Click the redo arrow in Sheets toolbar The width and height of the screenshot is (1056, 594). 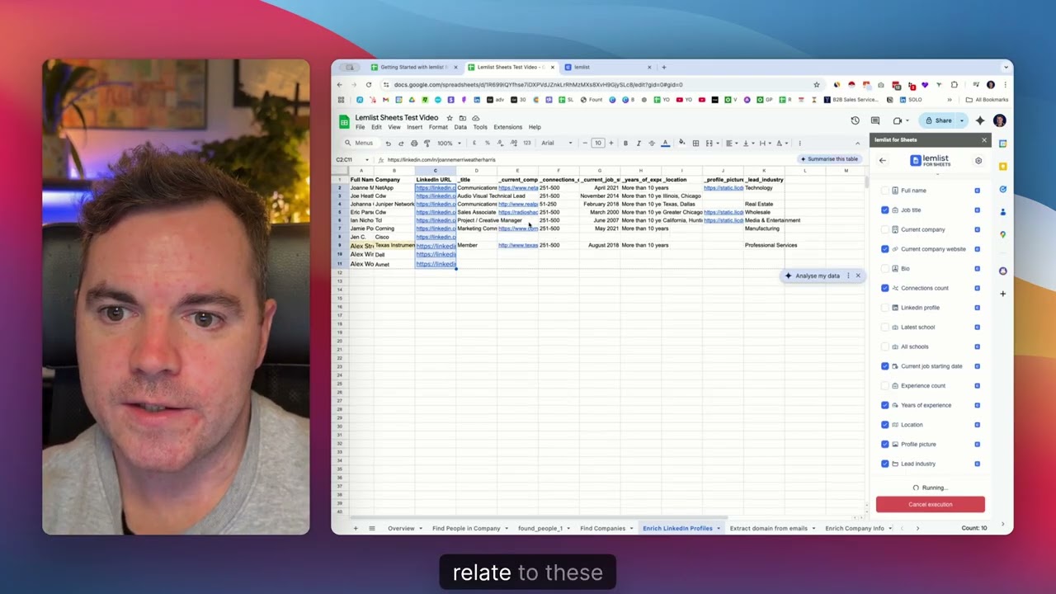pos(401,143)
